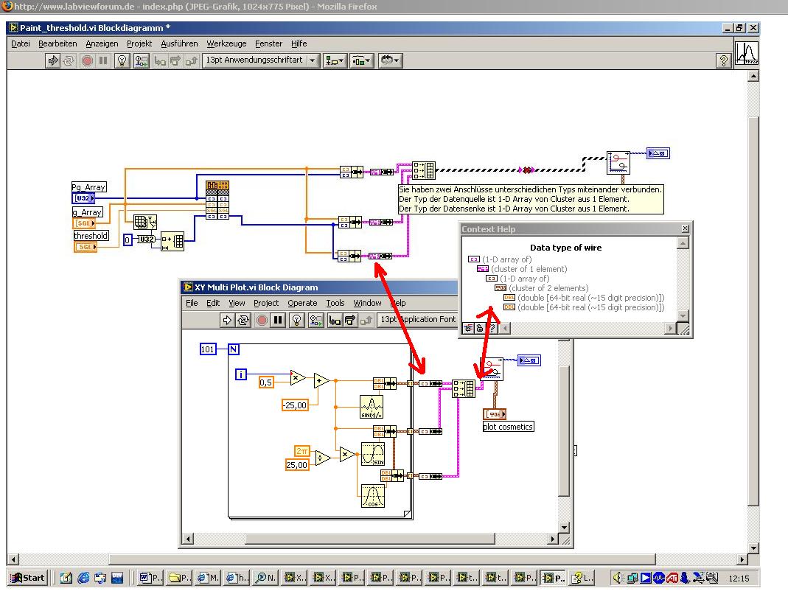Viewport: 788px width, 594px height.
Task: Click Pause in XY Multi Plot toolbar
Action: pos(278,320)
